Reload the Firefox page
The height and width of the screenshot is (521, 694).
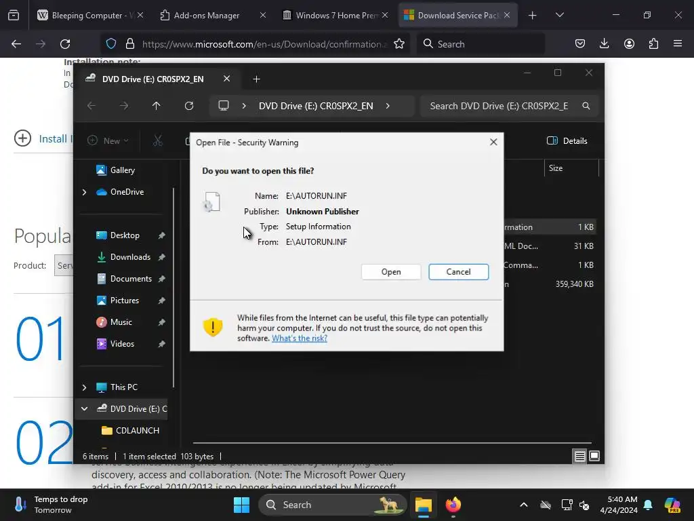pos(65,44)
